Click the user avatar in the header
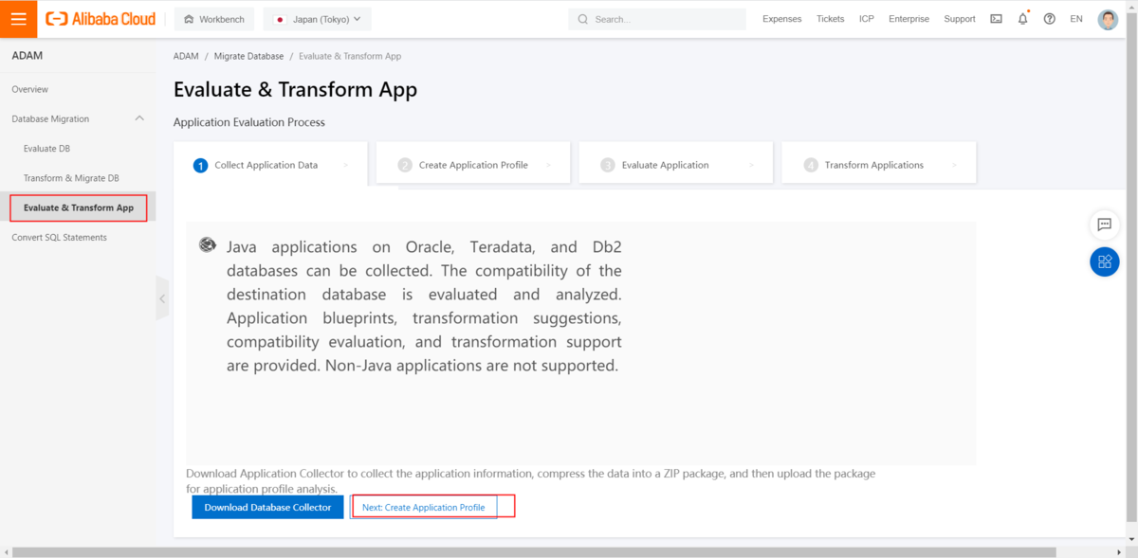The image size is (1138, 558). 1108,19
